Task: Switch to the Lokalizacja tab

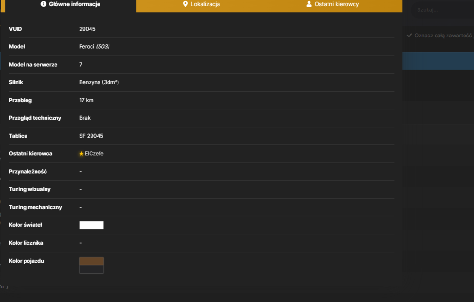Action: (x=201, y=4)
